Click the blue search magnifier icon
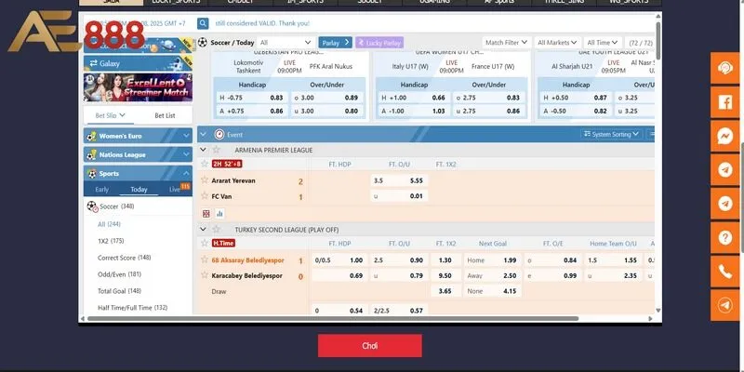Viewport: 744px width, 372px height. [203, 22]
